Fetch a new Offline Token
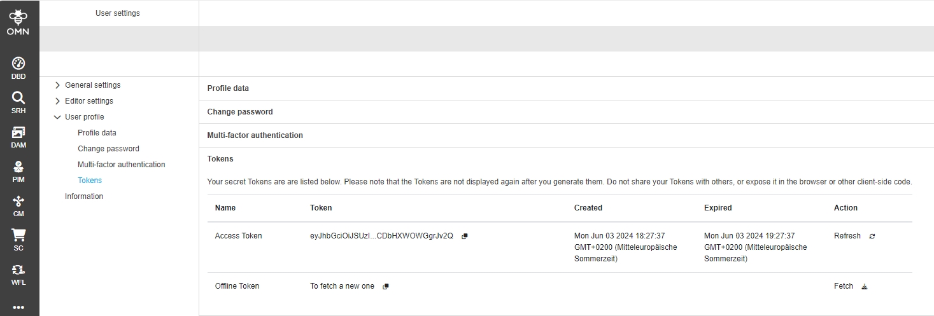Screen dimensions: 934x316 click(x=864, y=287)
